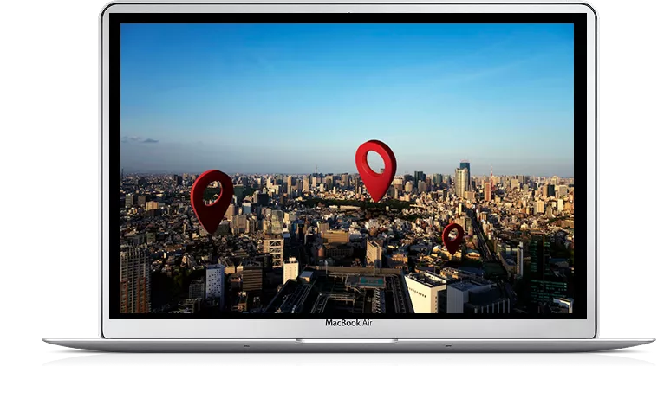Click the MacBook Air label text

(x=349, y=323)
